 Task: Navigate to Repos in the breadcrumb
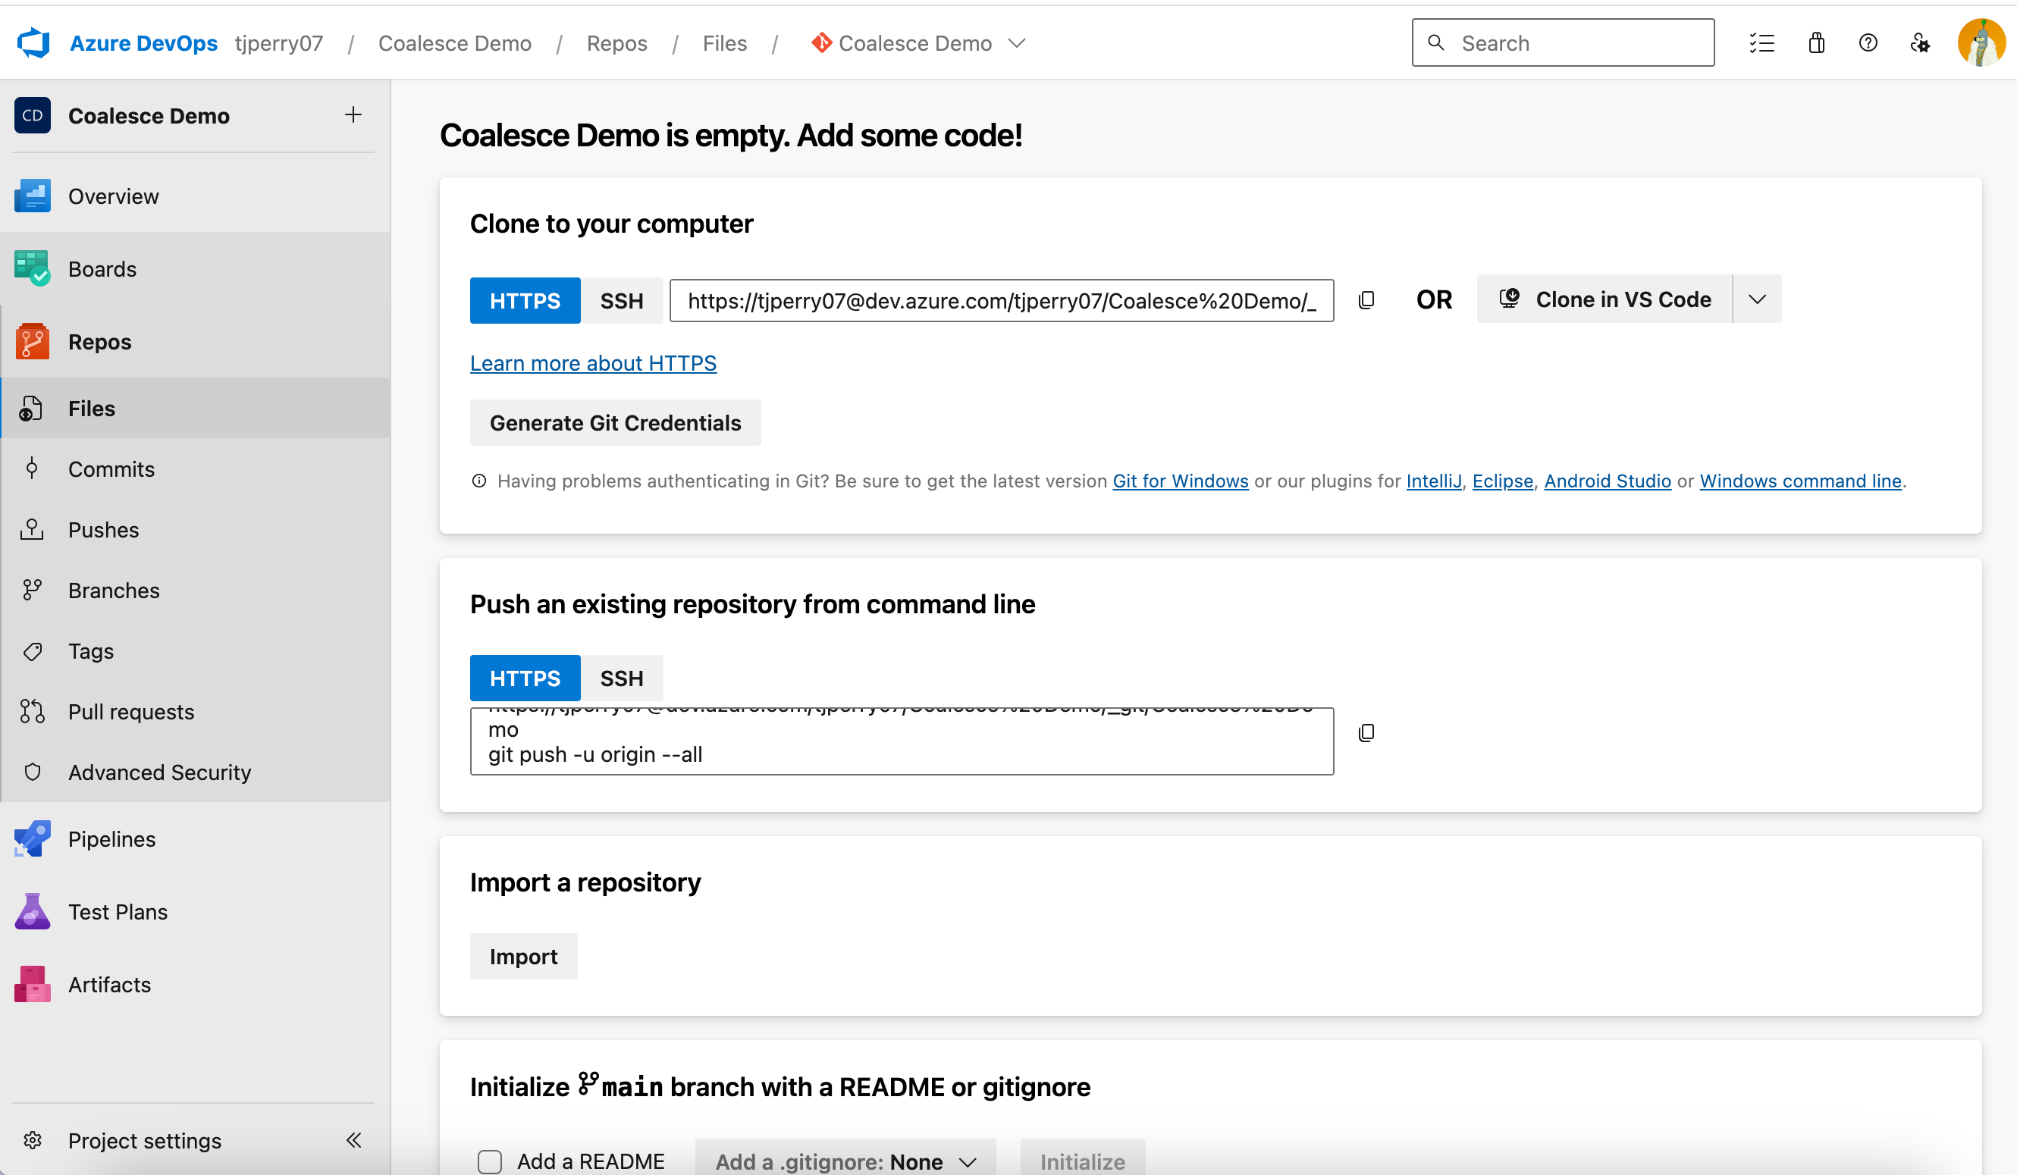(616, 43)
